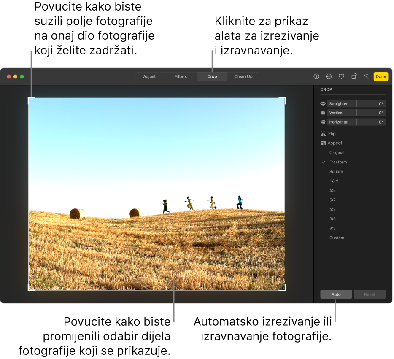This screenshot has height=359, width=394.
Task: Enter full screen with green button
Action: point(22,76)
